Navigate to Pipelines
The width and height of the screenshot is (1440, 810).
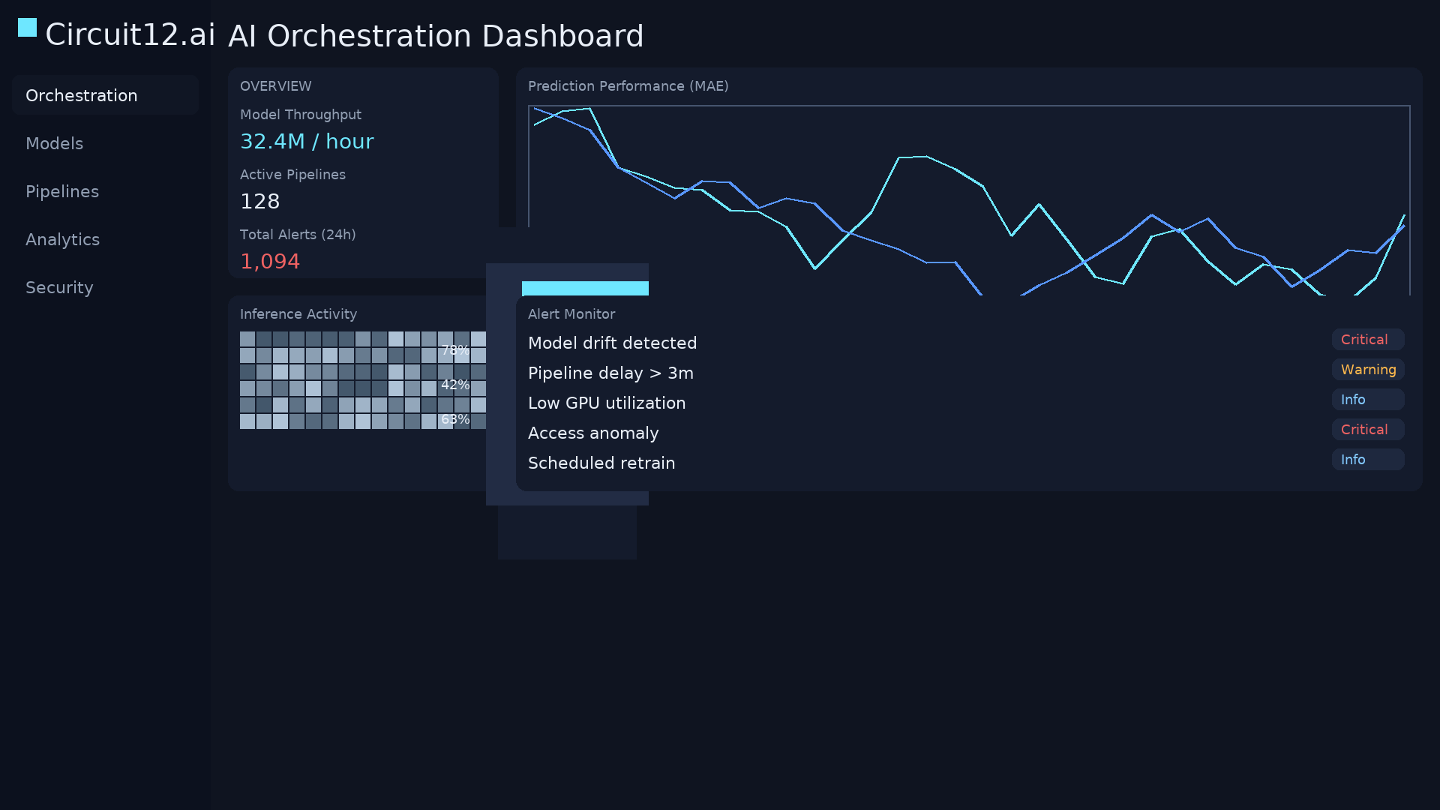coord(62,191)
